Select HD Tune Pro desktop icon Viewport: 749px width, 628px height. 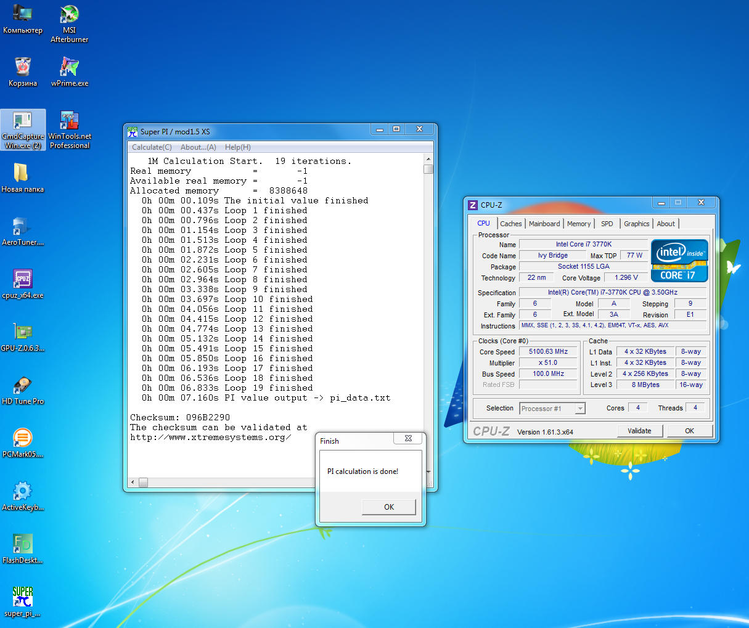(x=23, y=390)
